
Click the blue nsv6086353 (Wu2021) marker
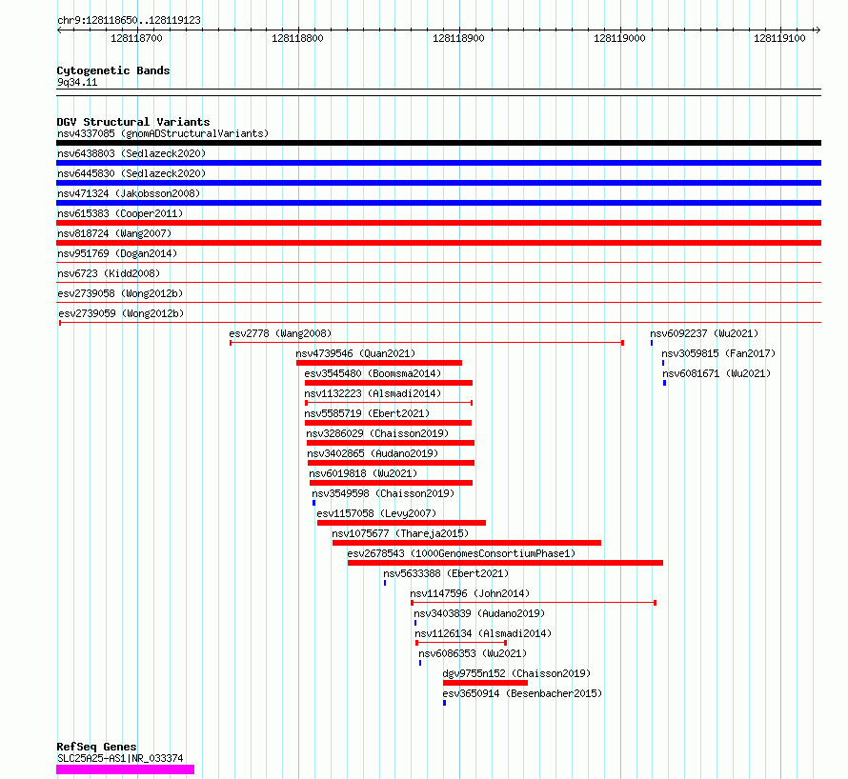click(420, 663)
